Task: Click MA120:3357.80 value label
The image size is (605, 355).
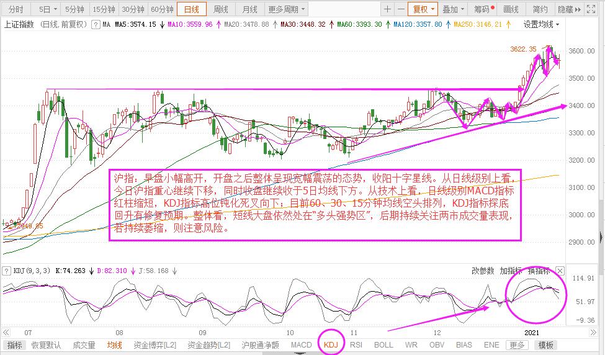Action: pos(418,25)
